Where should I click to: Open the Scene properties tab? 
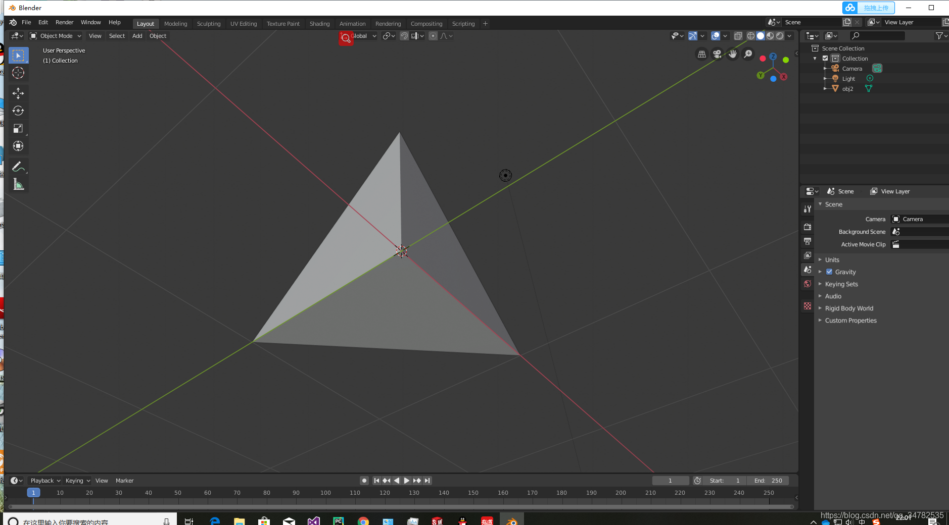[x=808, y=270]
